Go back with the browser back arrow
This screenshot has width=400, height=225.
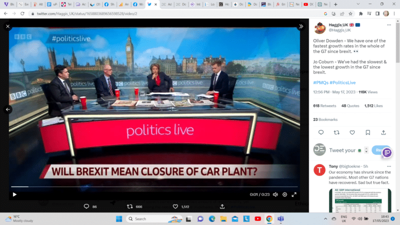[x=6, y=14]
